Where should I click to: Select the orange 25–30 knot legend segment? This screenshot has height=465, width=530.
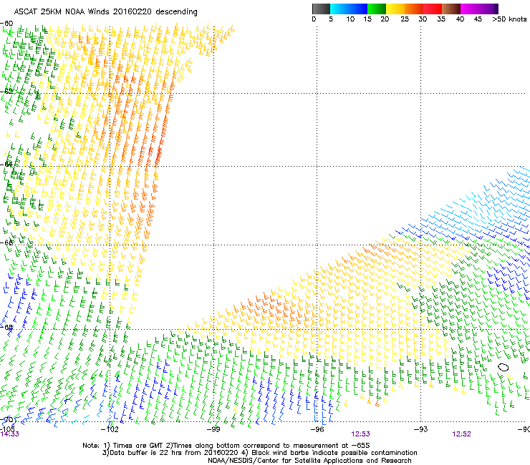tap(414, 9)
